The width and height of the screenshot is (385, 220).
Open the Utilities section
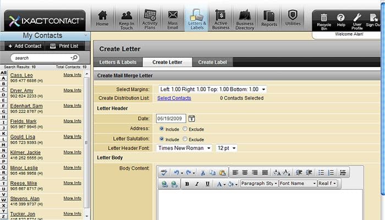pos(293,19)
